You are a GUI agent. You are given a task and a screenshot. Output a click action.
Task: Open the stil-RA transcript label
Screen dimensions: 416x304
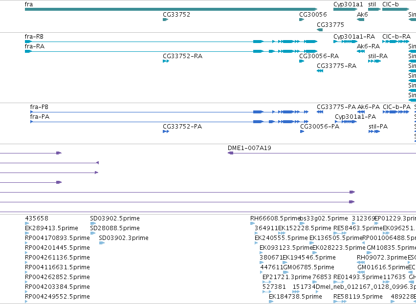378,56
